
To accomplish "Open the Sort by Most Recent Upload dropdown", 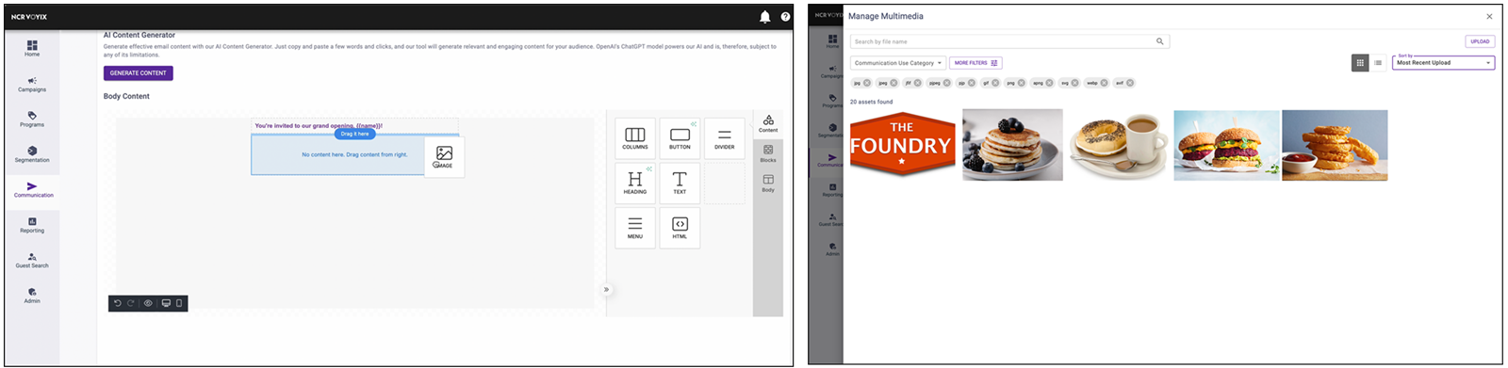I will click(1443, 63).
